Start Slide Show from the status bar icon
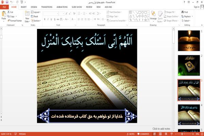 (172, 134)
